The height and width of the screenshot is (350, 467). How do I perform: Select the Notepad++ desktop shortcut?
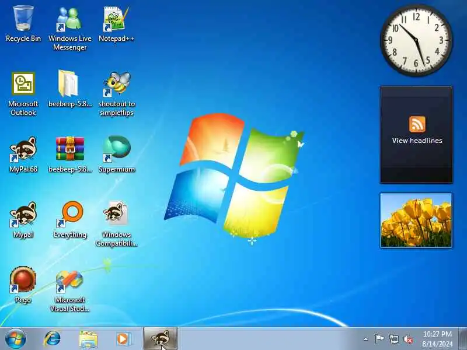(116, 24)
